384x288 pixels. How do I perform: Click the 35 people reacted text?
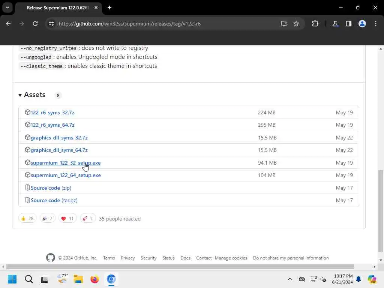pyautogui.click(x=120, y=219)
